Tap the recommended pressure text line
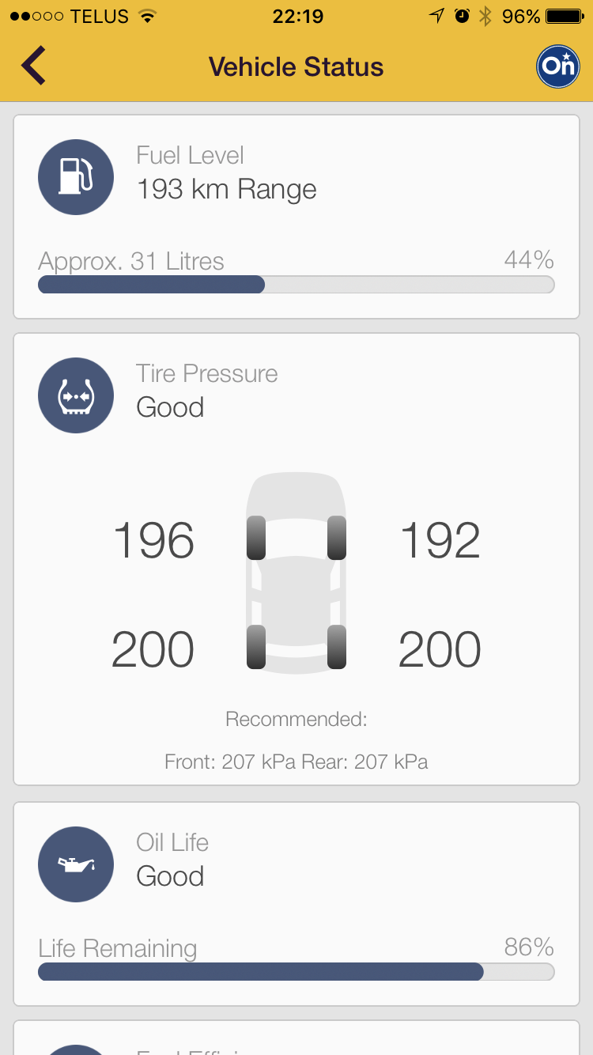593x1055 pixels. pos(296,762)
